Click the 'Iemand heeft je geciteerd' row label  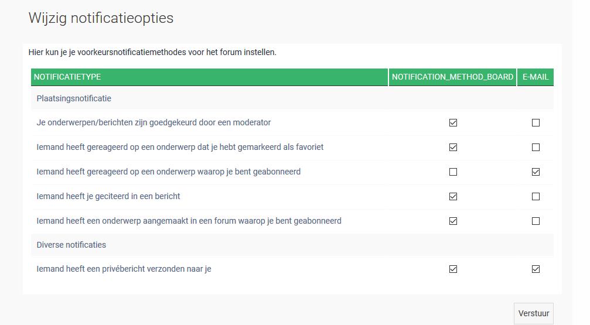coord(108,196)
